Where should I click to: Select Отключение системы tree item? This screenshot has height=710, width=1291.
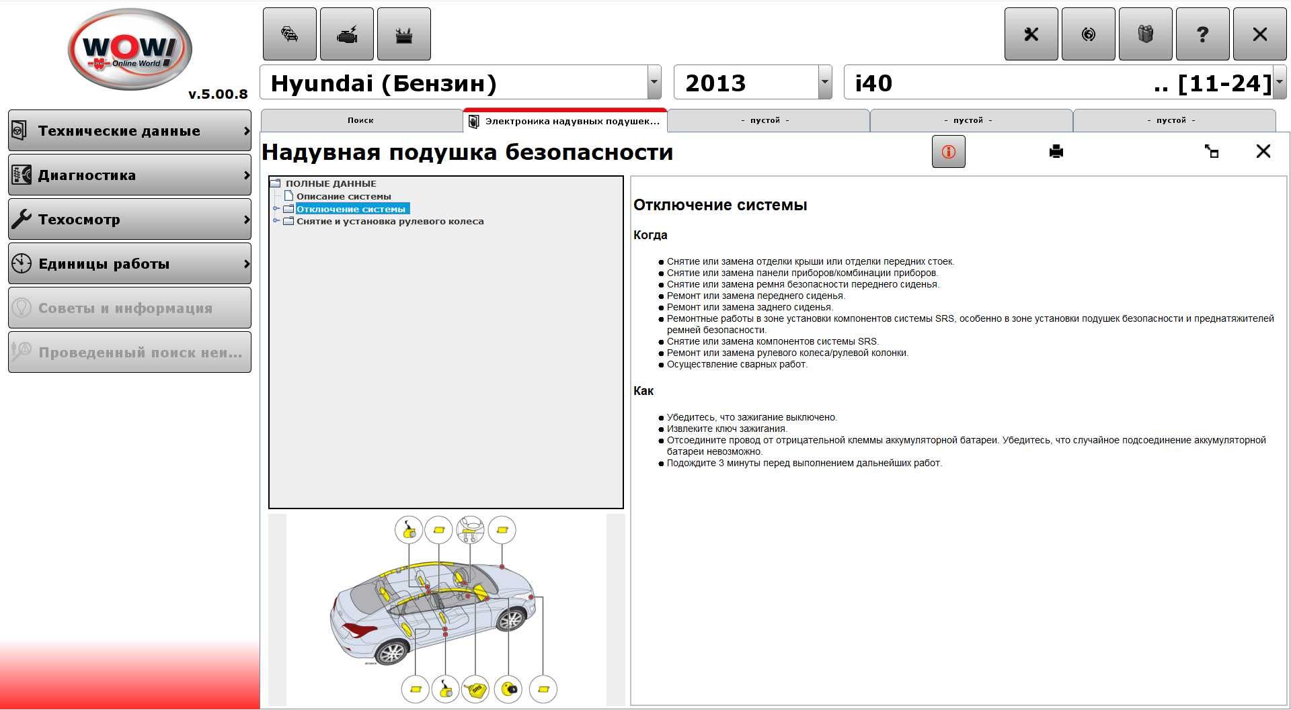click(352, 209)
